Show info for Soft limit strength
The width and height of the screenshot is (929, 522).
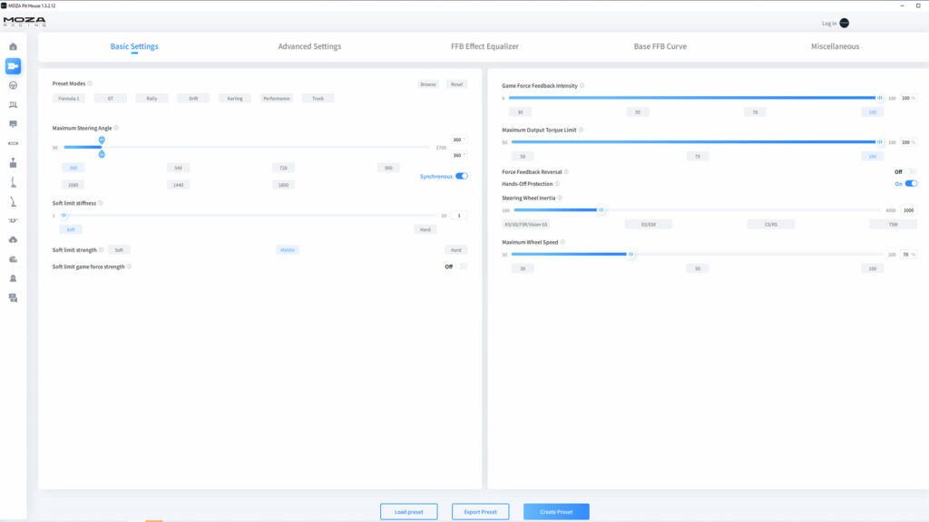pyautogui.click(x=102, y=250)
